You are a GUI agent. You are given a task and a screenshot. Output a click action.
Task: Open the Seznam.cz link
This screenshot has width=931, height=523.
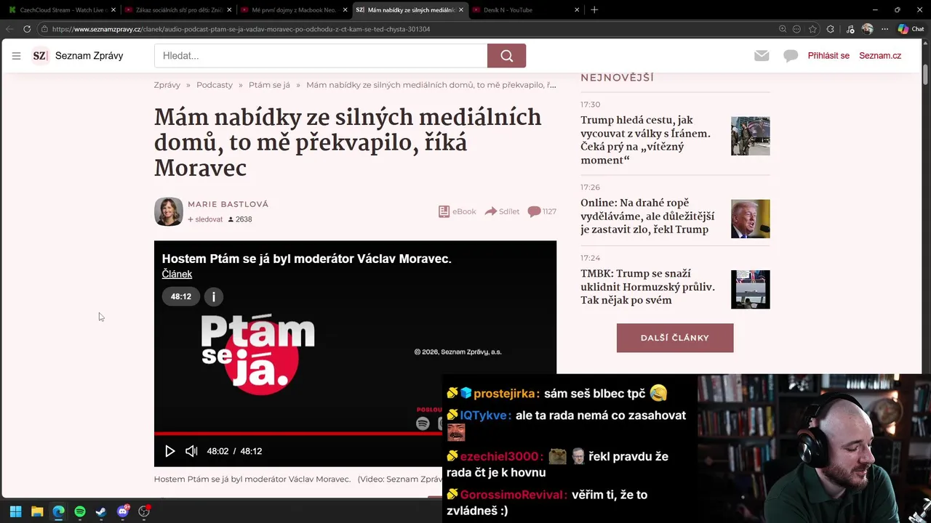(x=880, y=56)
